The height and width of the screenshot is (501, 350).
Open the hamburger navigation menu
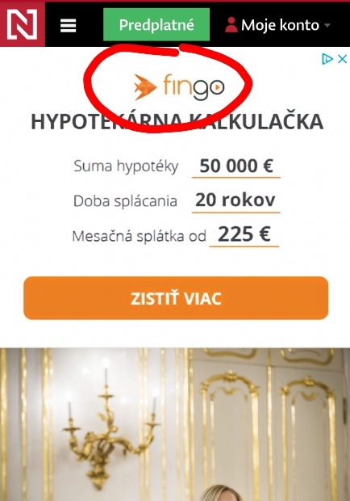(x=69, y=25)
